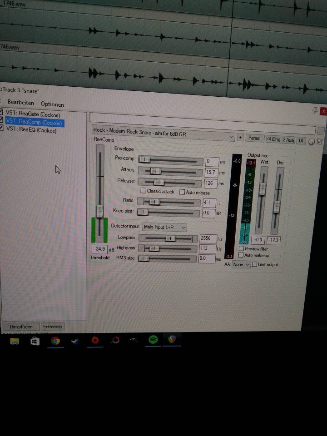Toggle the plugin bypass checkbox next to the knob
Viewport: 327px width, 436px height.
pyautogui.click(x=320, y=142)
